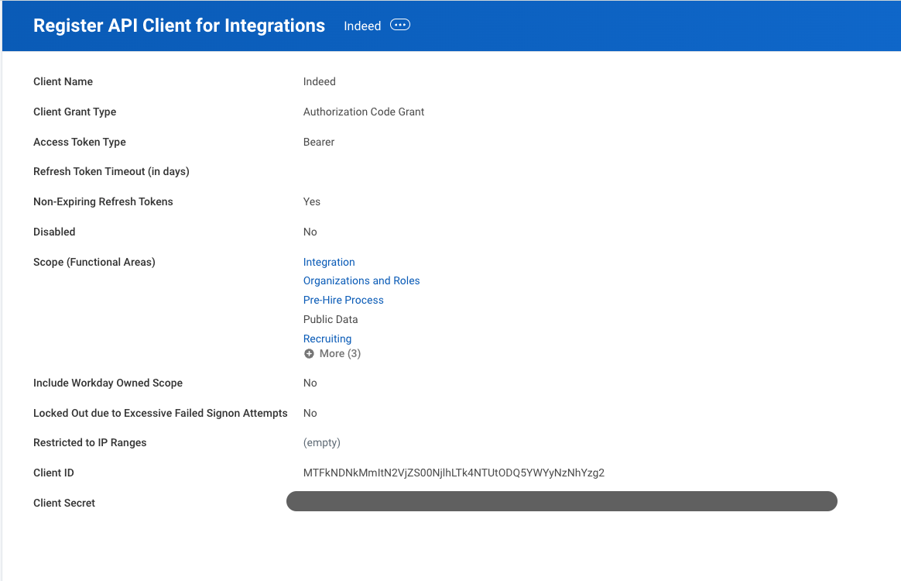The width and height of the screenshot is (901, 581).
Task: Open the related actions ellipsis next to Indeed
Action: click(400, 25)
